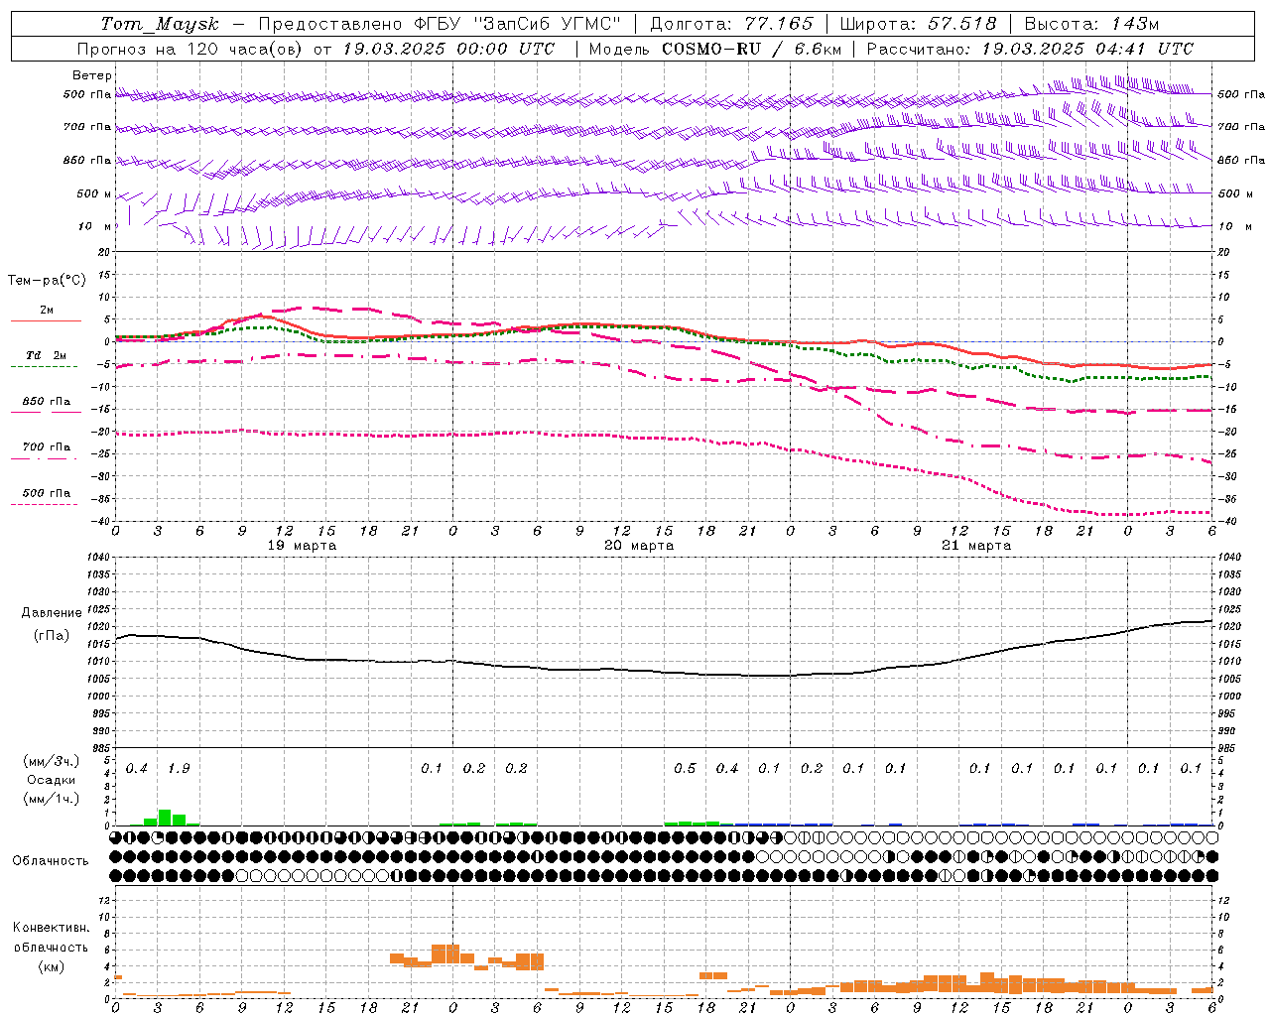Click the 21 марта date label
The image size is (1270, 1016).
pyautogui.click(x=976, y=546)
